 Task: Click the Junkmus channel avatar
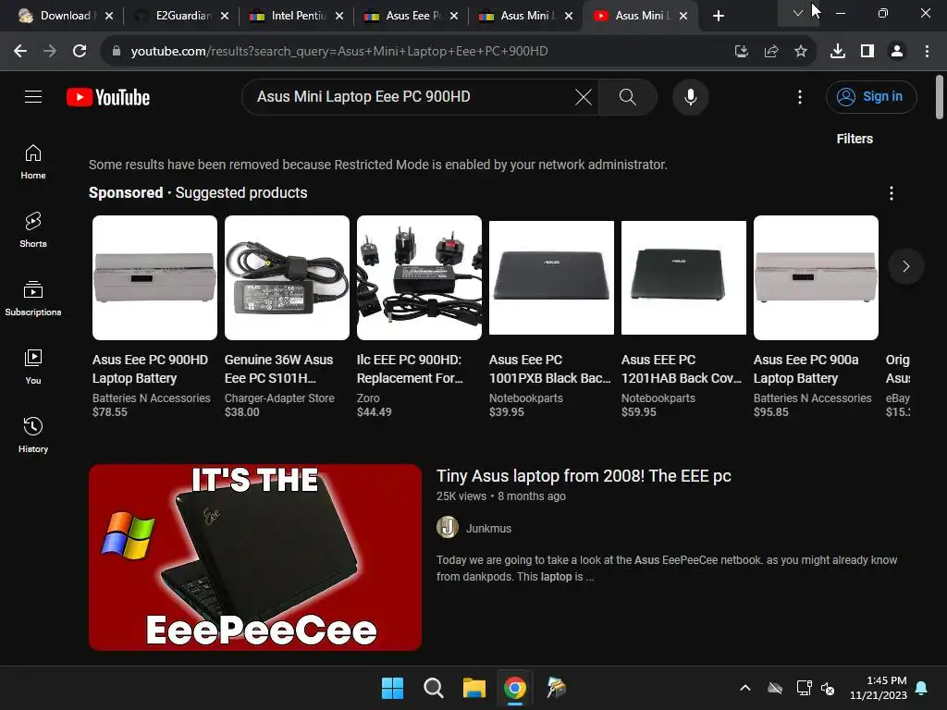coord(447,527)
